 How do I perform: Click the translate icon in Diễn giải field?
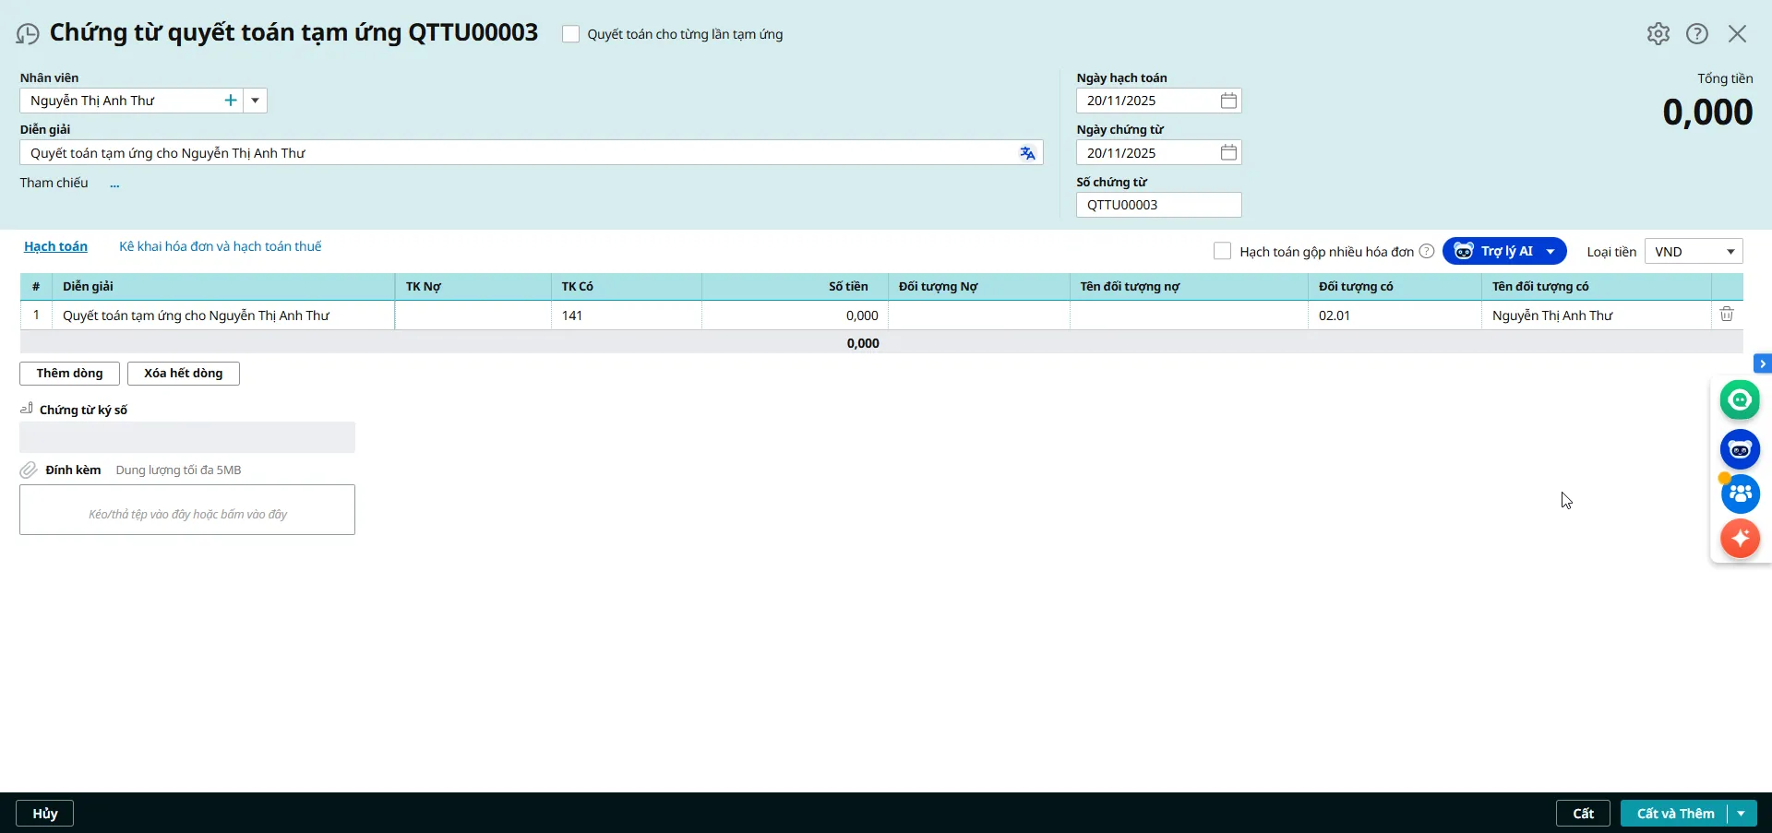tap(1027, 153)
